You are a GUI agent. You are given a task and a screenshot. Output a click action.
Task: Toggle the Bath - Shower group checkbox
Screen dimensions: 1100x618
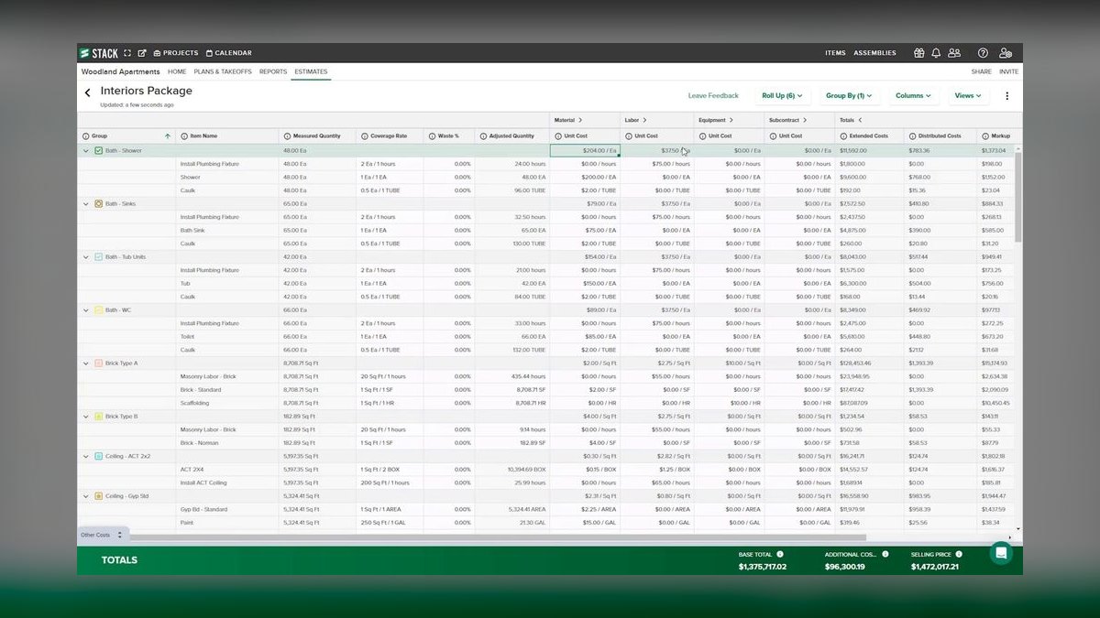point(99,150)
